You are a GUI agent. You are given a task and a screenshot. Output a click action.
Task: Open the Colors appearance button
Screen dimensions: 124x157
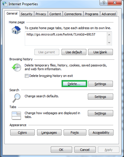pyautogui.click(x=22, y=133)
